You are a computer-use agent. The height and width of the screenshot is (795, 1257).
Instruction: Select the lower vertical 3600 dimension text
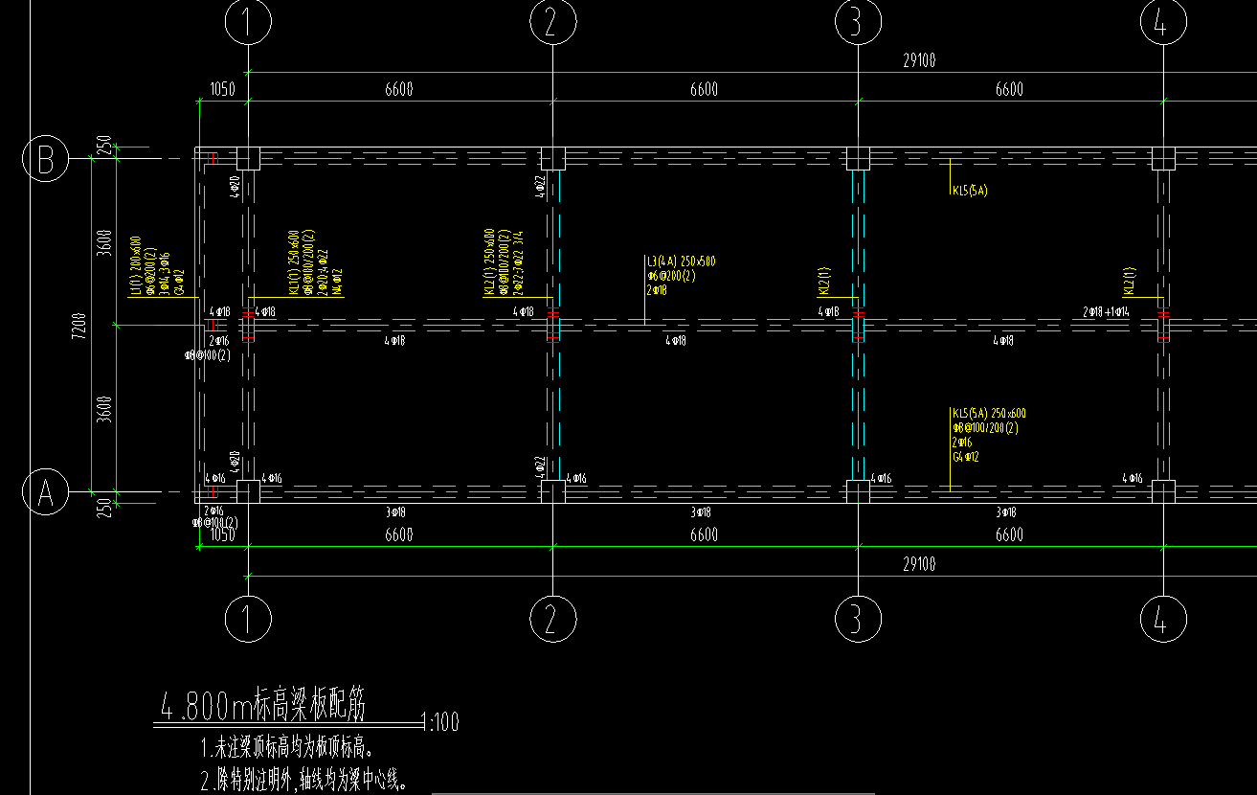point(104,409)
